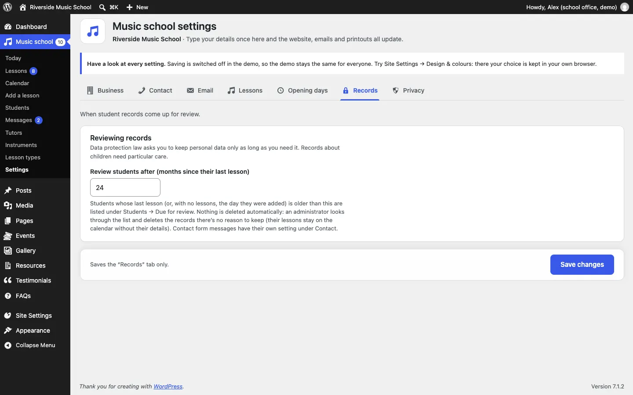
Task: Click the Save changes button
Action: coord(582,265)
